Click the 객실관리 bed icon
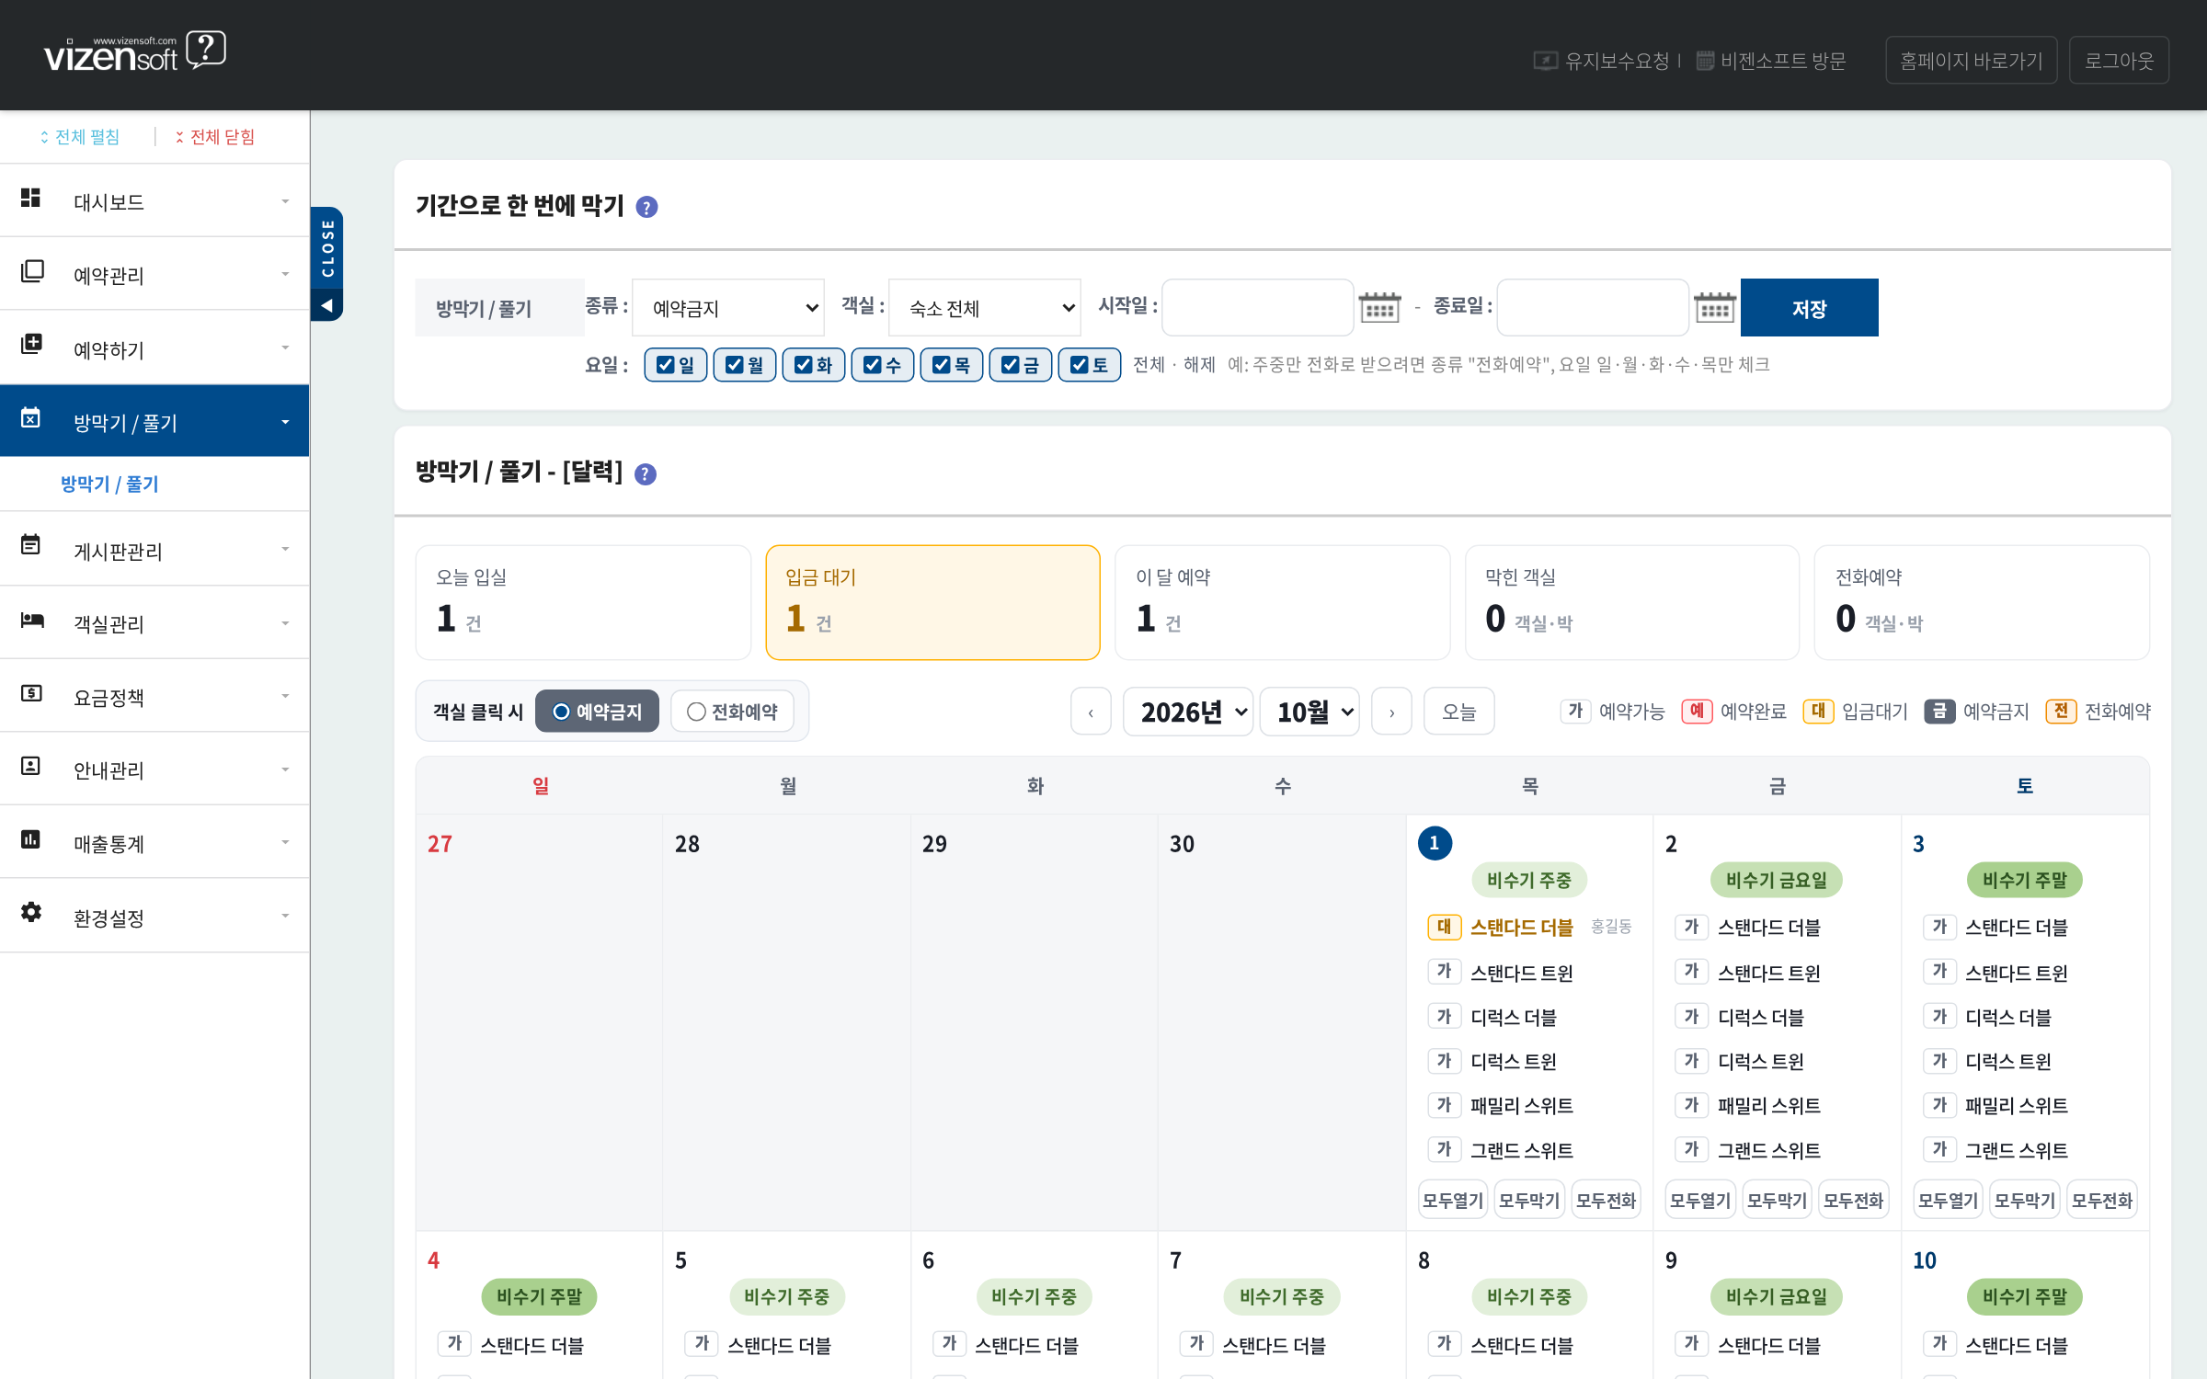The height and width of the screenshot is (1379, 2207). [32, 620]
